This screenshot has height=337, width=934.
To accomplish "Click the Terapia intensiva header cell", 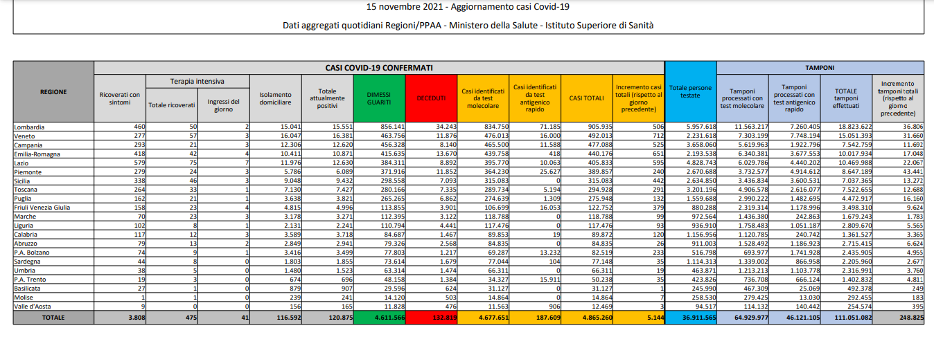I will point(197,81).
